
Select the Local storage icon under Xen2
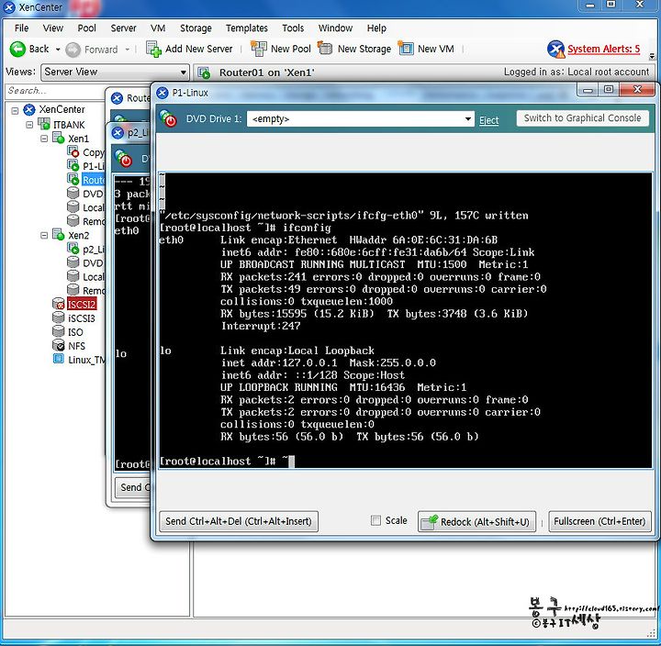[x=73, y=276]
